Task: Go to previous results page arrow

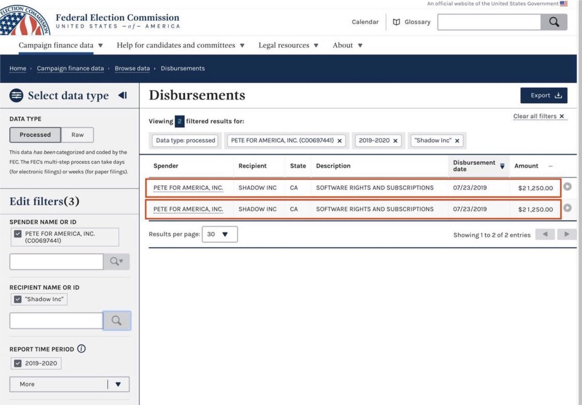Action: click(545, 234)
